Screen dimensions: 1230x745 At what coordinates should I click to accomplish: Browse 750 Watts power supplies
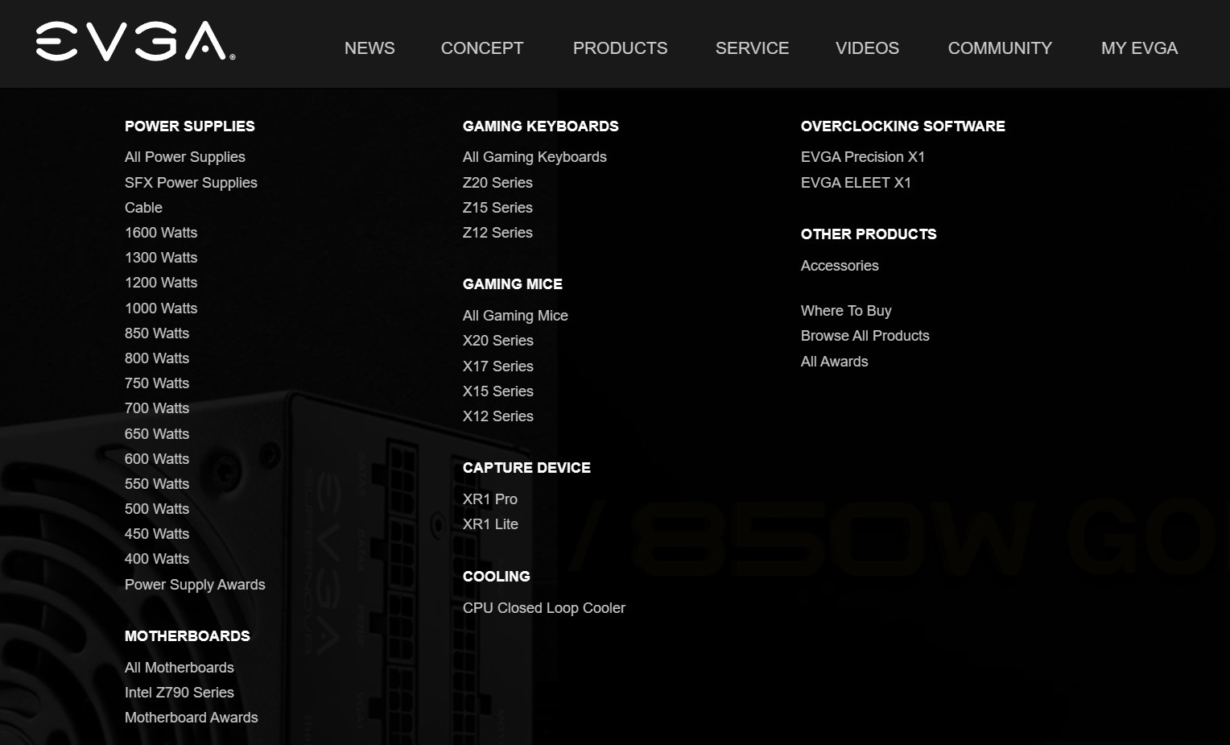pos(157,383)
